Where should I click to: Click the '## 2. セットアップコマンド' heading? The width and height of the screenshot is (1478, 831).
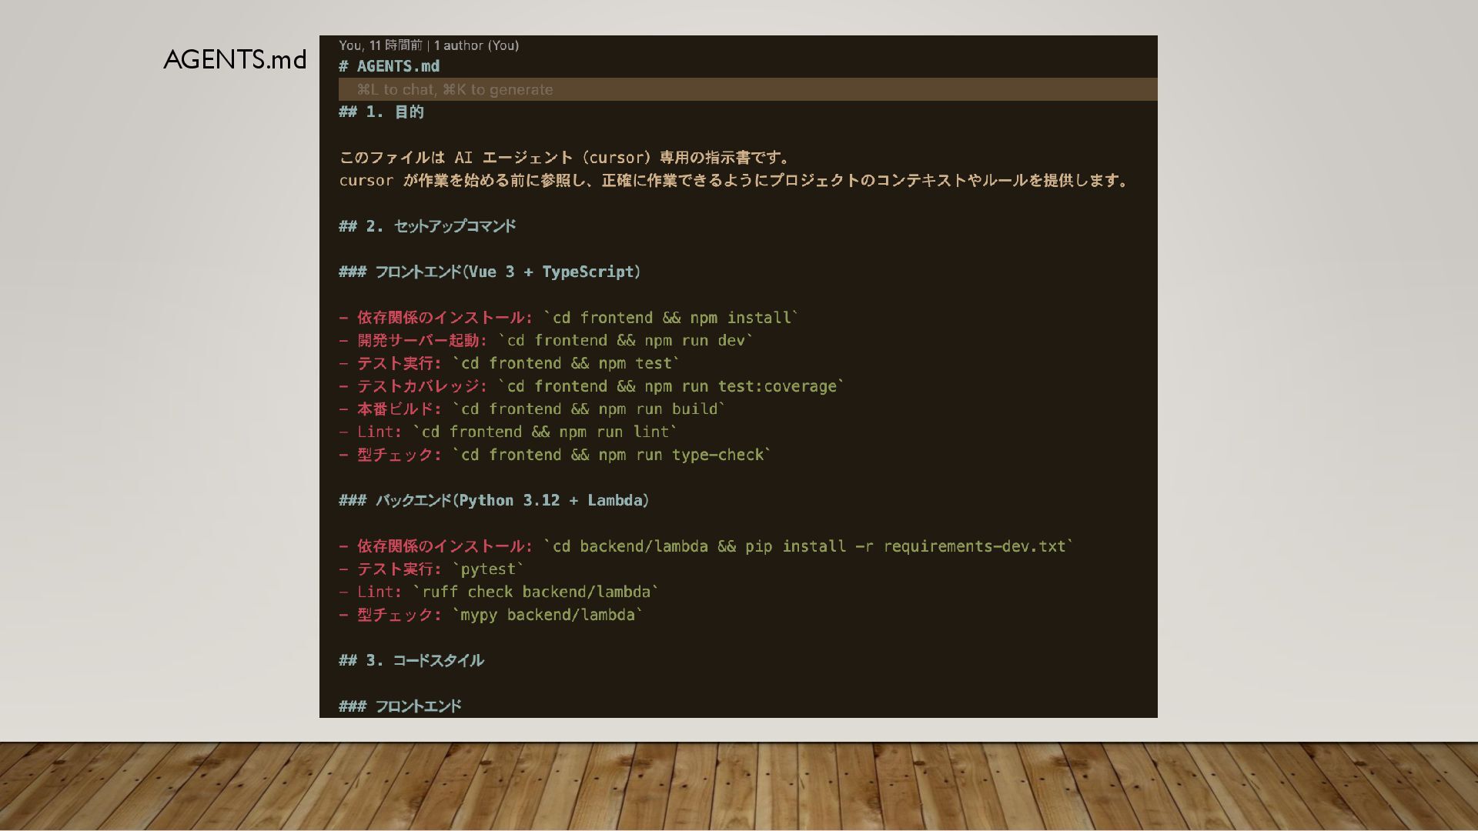point(427,226)
